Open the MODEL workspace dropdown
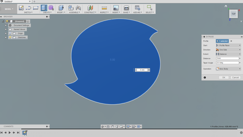 point(9,9)
